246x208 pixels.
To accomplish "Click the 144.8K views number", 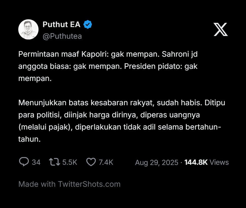I will pos(196,162).
